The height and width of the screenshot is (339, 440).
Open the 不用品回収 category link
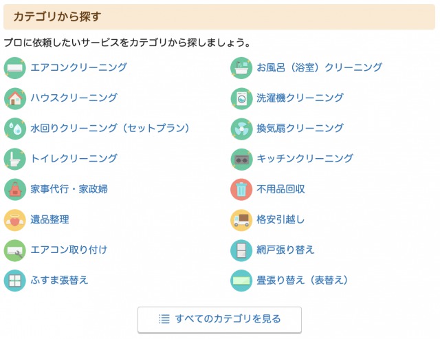click(x=280, y=189)
